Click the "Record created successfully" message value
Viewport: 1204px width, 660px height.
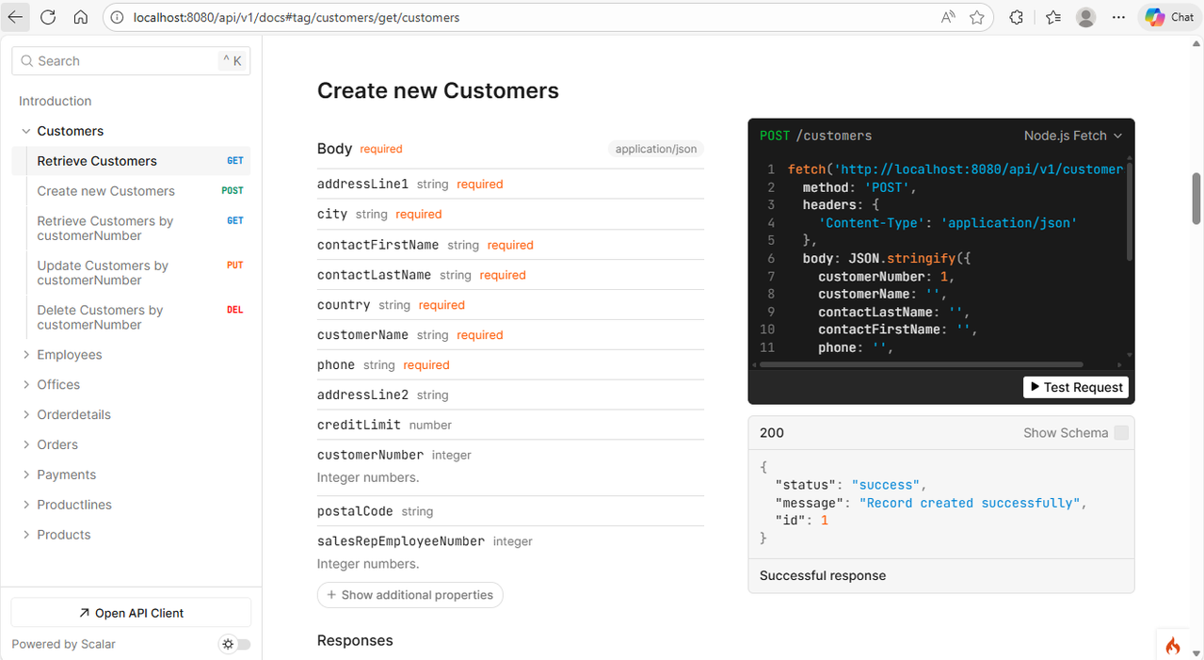click(x=971, y=503)
